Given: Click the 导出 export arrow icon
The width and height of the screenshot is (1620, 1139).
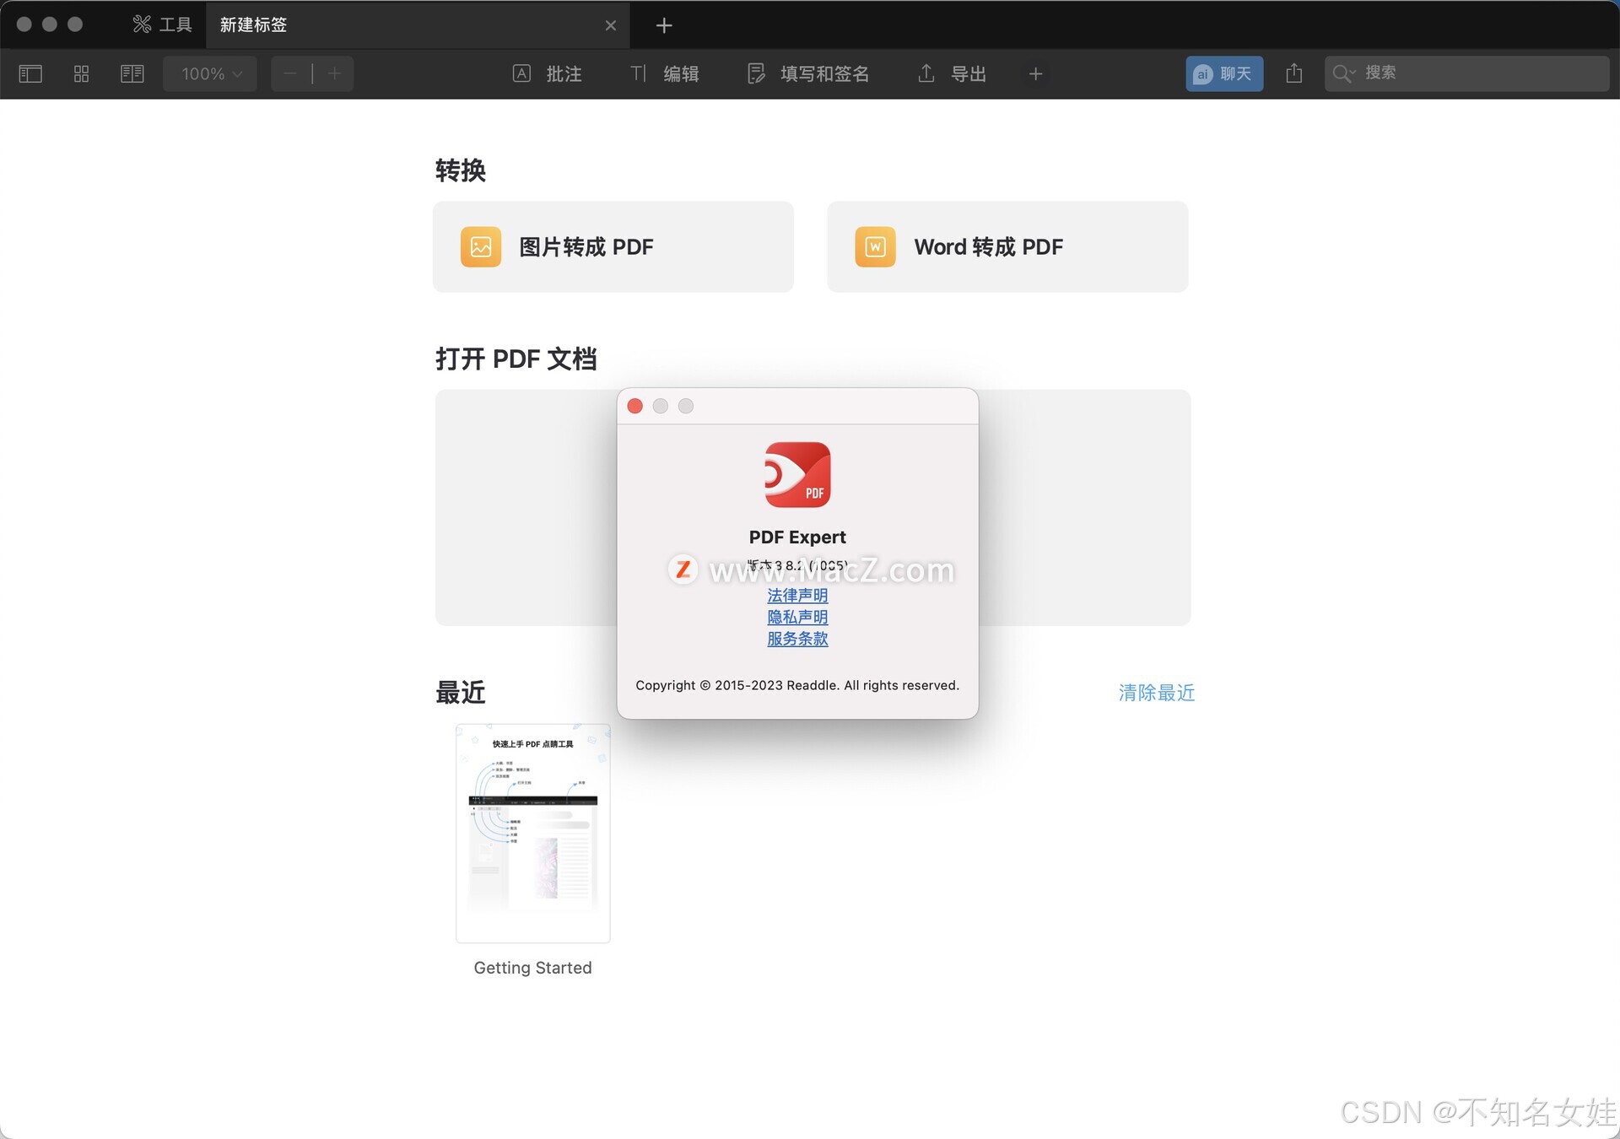Looking at the screenshot, I should click(x=926, y=74).
